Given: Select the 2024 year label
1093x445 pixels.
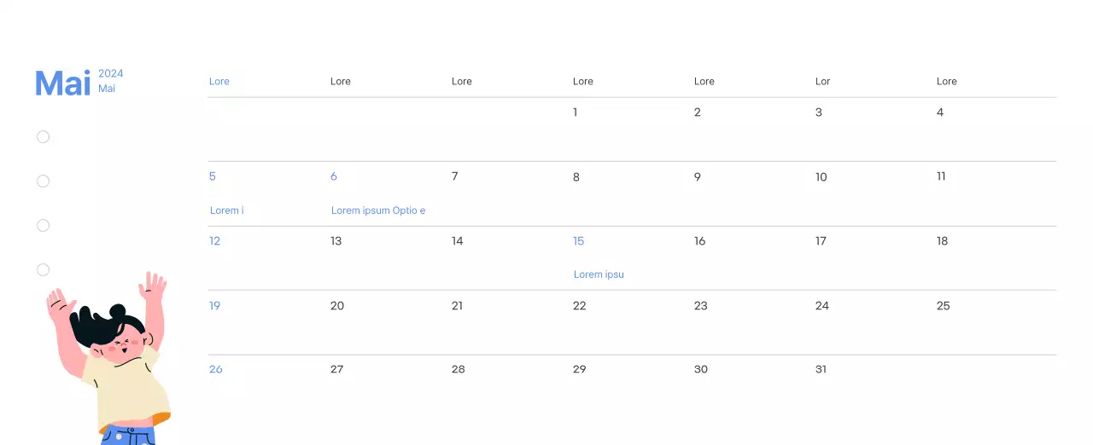Looking at the screenshot, I should click(x=111, y=73).
